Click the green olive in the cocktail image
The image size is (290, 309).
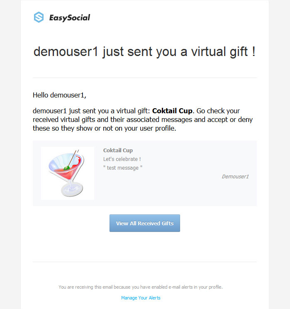coord(67,168)
